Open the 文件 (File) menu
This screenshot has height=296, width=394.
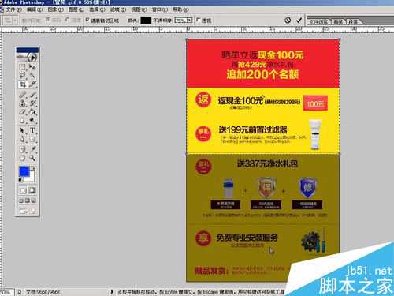tap(14, 9)
